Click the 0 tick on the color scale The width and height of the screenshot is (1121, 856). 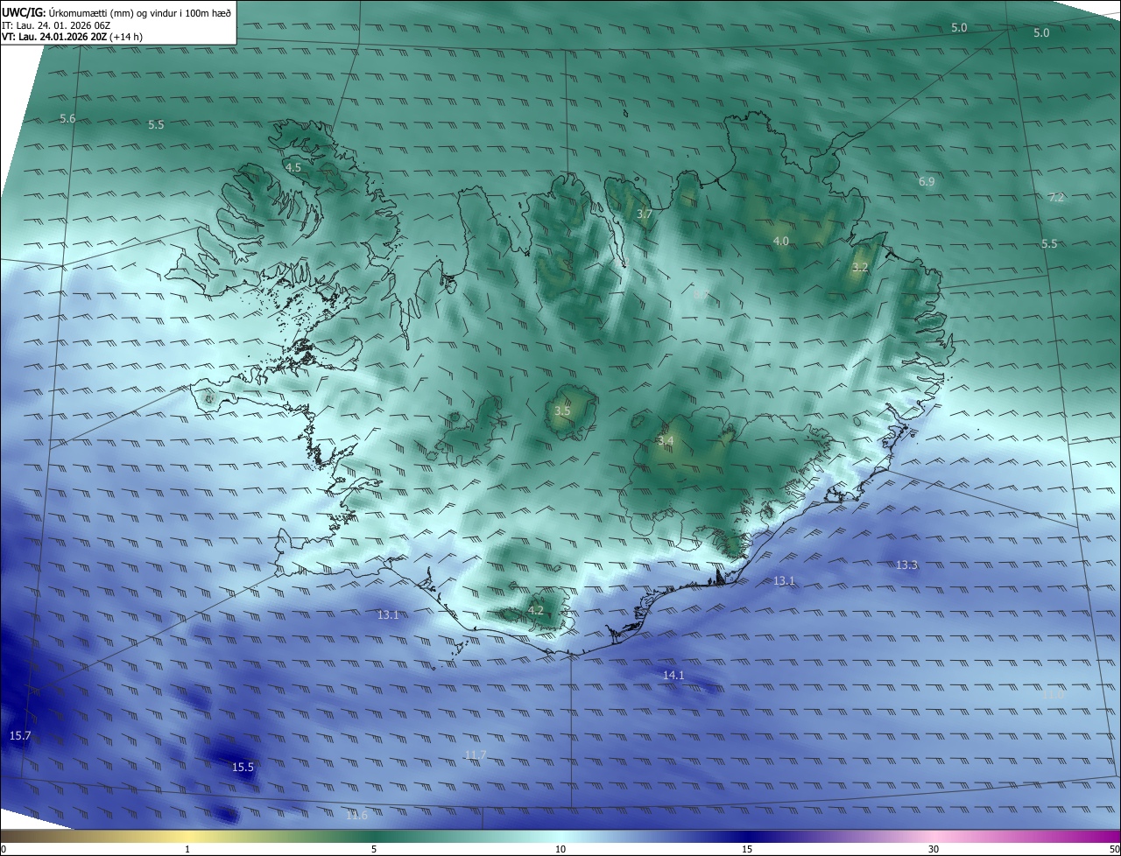(x=4, y=849)
